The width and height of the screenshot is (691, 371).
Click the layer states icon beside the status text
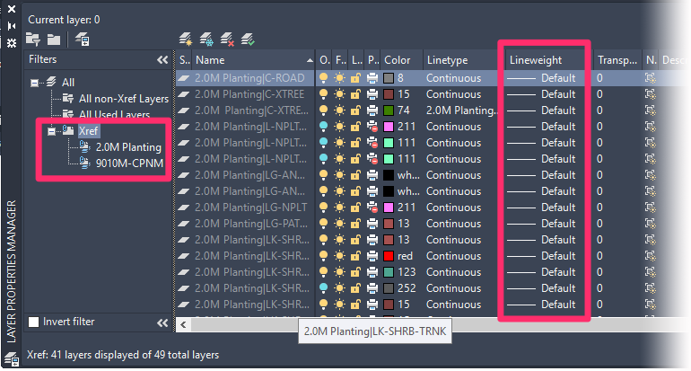[12, 359]
